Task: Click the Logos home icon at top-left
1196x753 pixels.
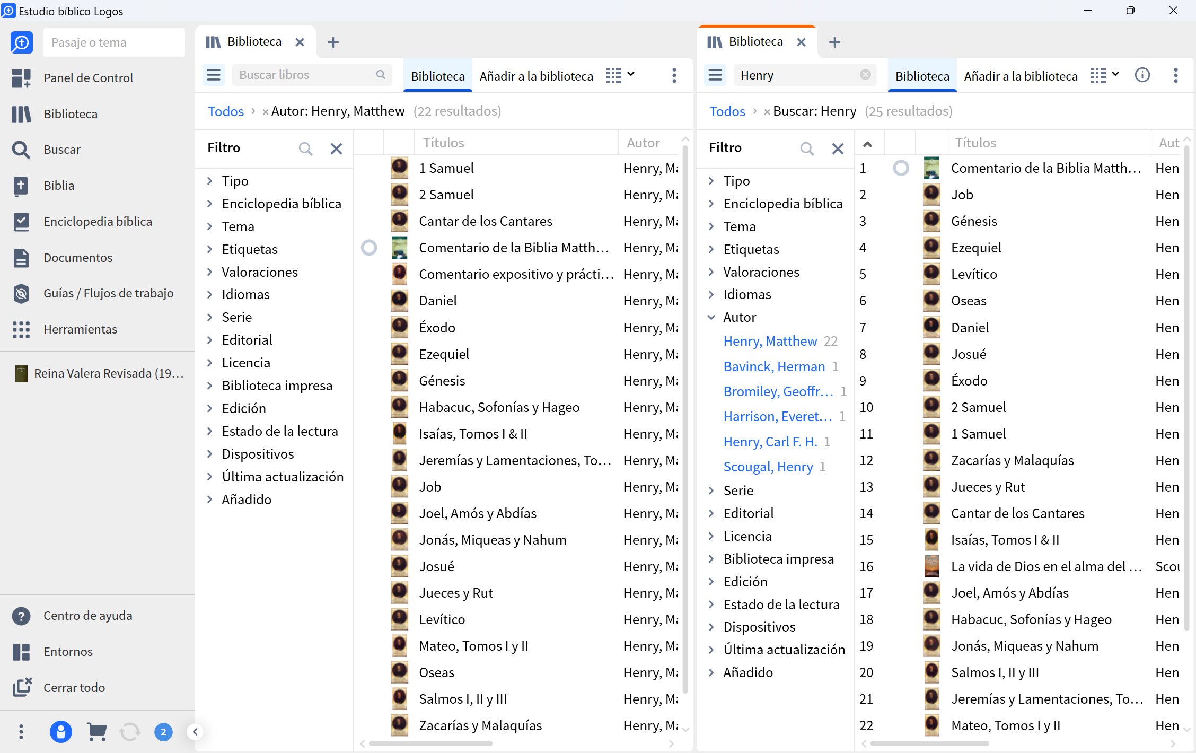Action: coord(22,42)
